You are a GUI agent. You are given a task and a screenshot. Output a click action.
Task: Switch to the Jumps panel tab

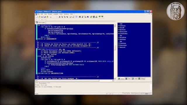coord(121,79)
